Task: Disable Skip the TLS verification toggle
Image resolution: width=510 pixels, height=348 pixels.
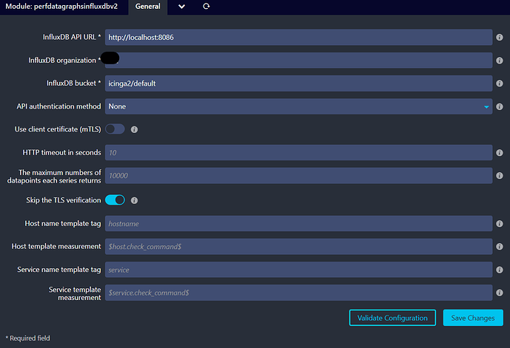Action: tap(115, 200)
